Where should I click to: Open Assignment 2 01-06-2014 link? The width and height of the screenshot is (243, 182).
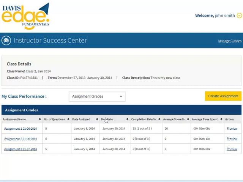(21, 139)
